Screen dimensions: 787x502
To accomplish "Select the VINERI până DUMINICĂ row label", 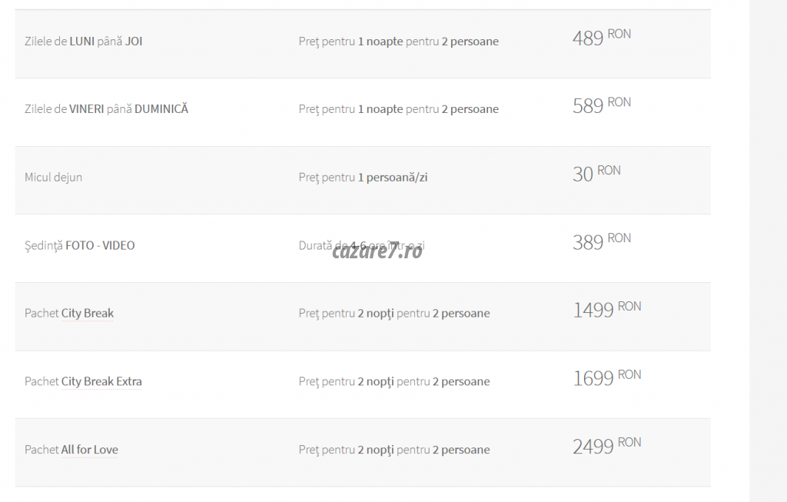I will pos(106,109).
